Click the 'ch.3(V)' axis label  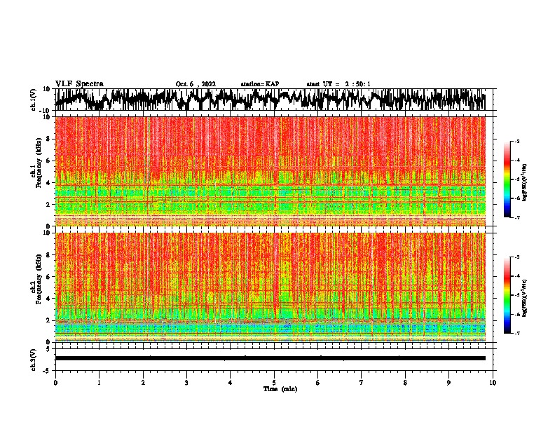34,360
